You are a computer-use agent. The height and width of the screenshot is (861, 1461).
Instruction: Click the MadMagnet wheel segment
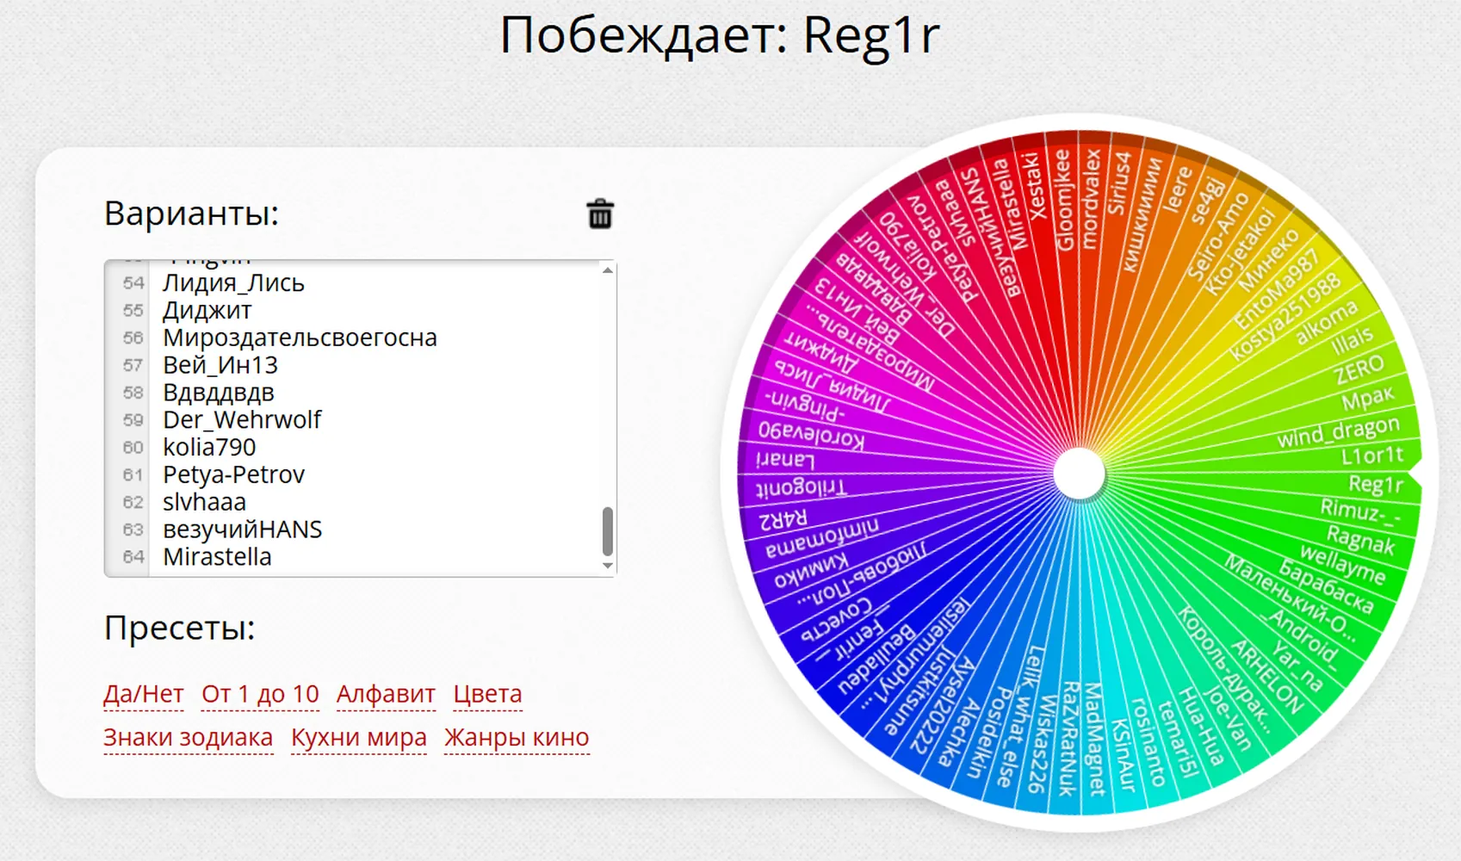coord(1094,739)
